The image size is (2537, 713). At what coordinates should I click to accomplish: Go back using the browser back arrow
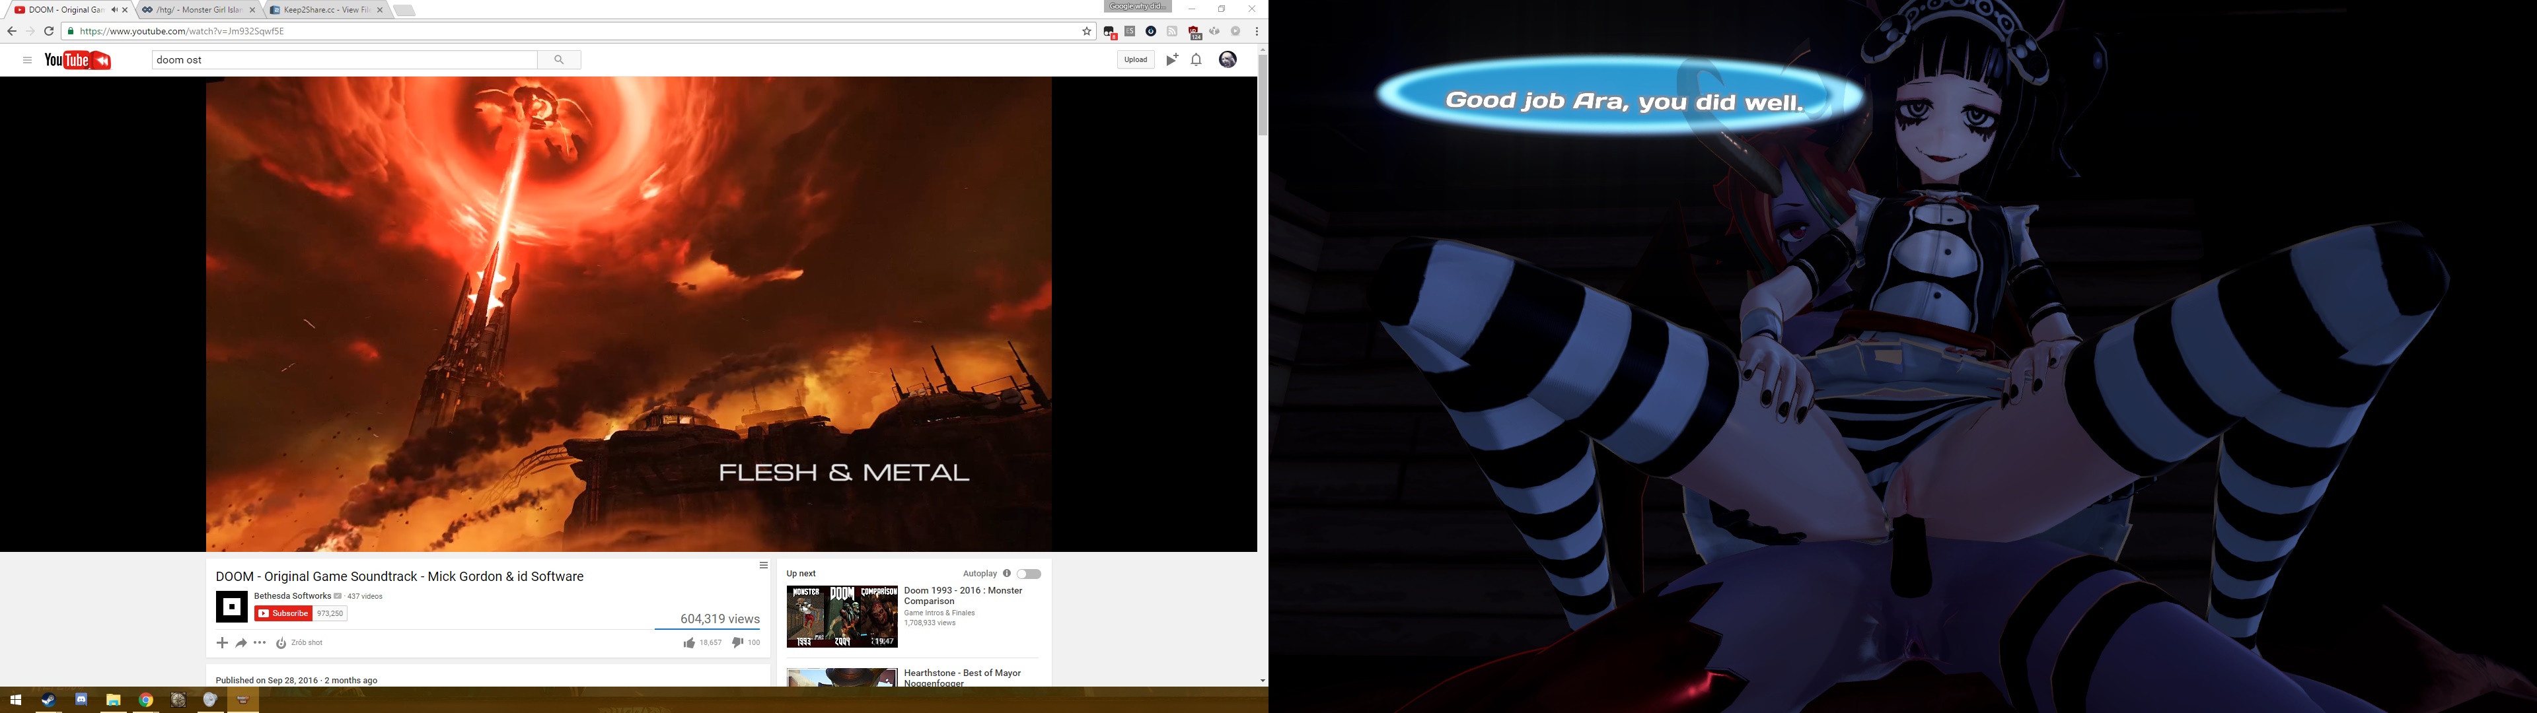click(12, 32)
